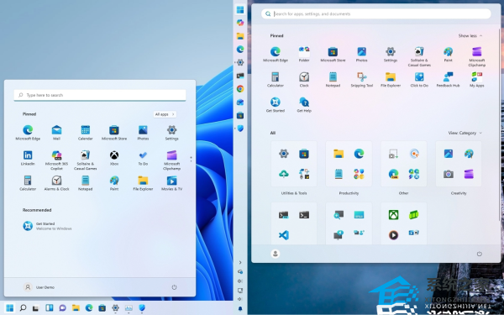This screenshot has height=315, width=504.
Task: Click the 'Type here to search' box
Action: [x=100, y=95]
